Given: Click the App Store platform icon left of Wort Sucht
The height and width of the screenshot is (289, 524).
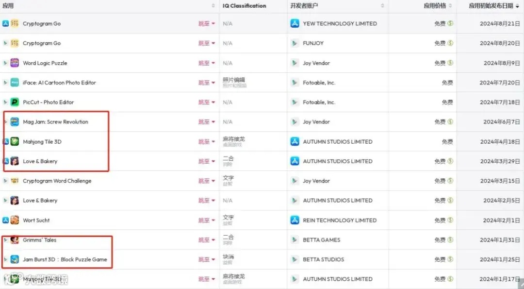Looking at the screenshot, I should [5, 220].
